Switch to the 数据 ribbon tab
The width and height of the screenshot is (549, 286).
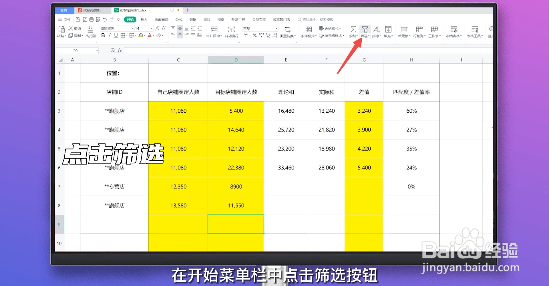click(193, 19)
